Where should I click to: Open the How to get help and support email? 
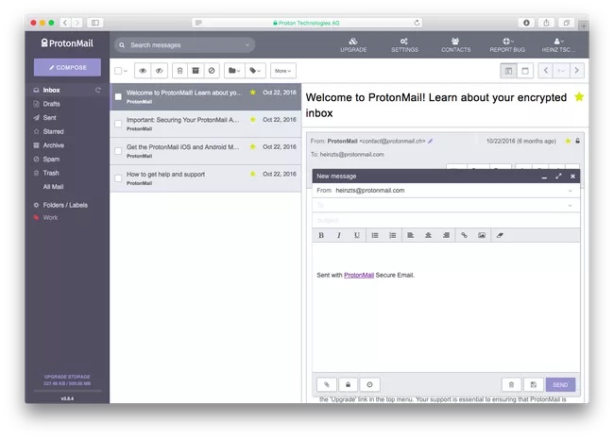pyautogui.click(x=206, y=178)
